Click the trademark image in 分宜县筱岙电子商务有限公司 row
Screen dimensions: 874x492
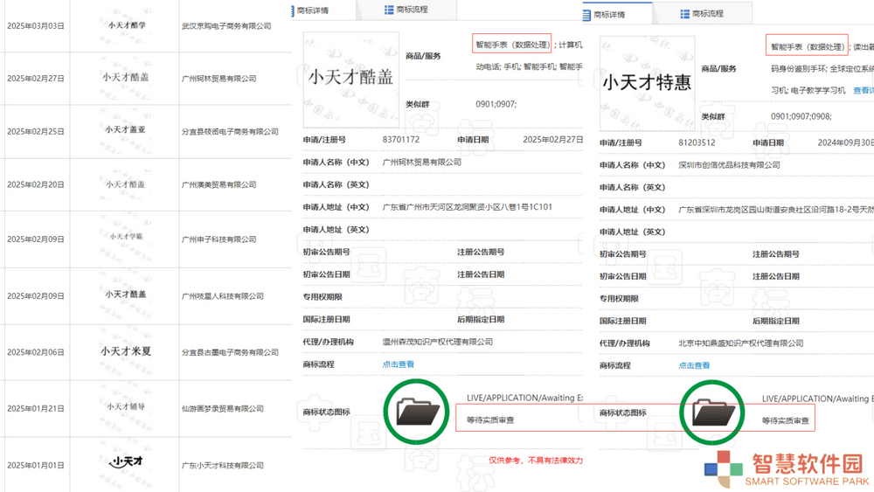coord(125,129)
